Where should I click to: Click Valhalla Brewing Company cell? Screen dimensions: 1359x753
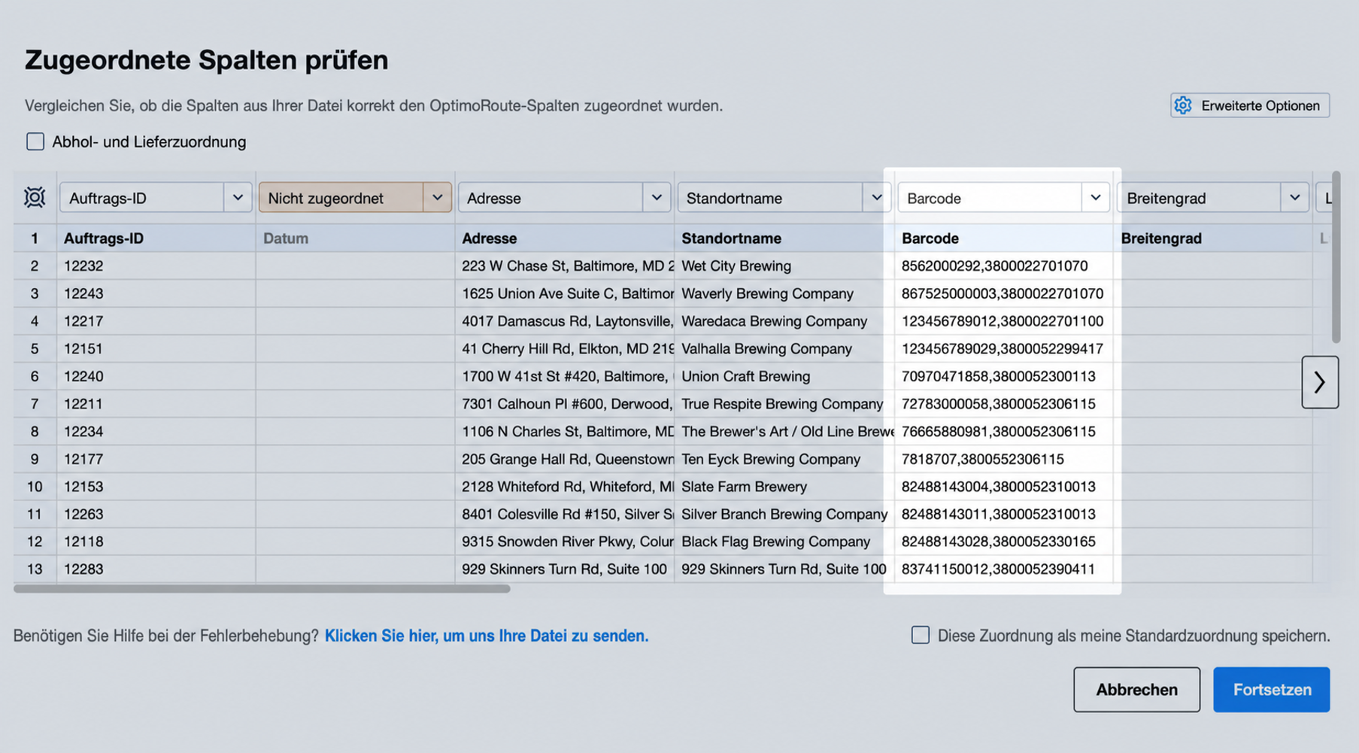[x=784, y=348]
